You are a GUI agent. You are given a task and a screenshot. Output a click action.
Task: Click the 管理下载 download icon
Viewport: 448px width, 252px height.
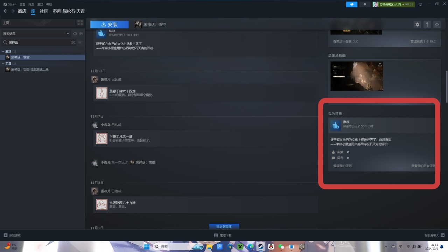coord(216,235)
